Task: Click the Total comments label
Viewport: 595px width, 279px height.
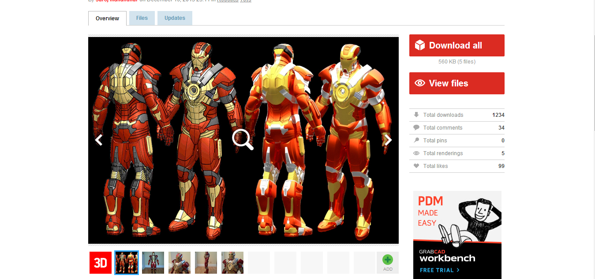Action: 443,128
